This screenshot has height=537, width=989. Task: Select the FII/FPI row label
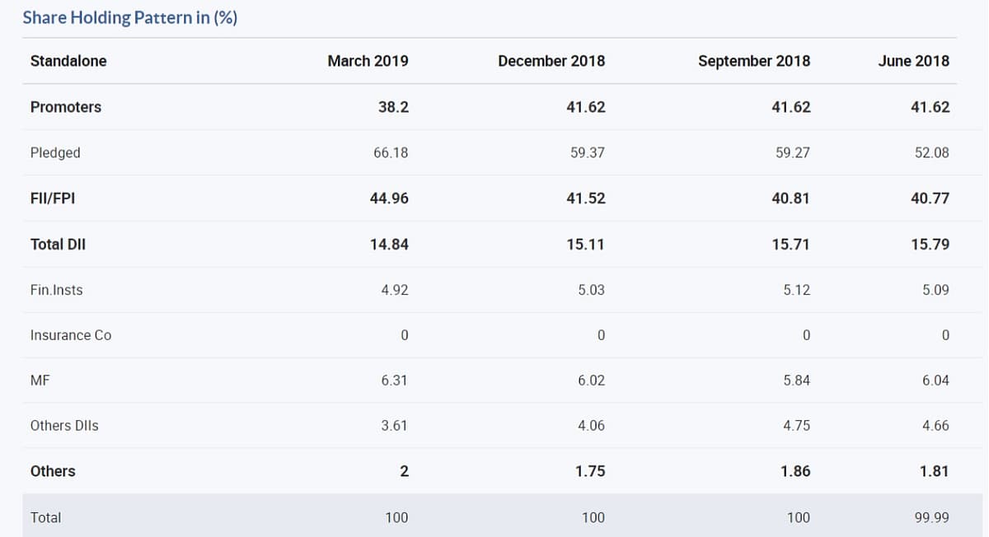pyautogui.click(x=53, y=198)
